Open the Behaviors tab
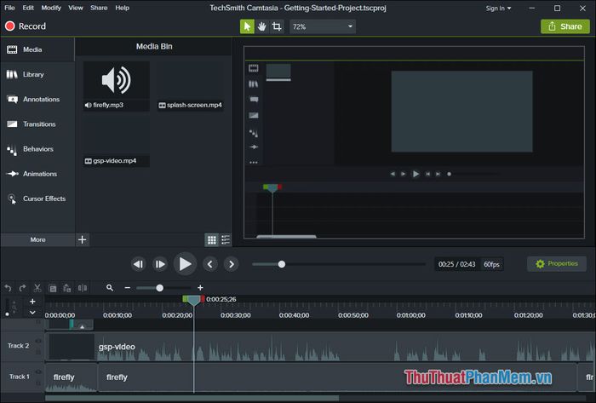This screenshot has width=596, height=403. click(x=37, y=149)
